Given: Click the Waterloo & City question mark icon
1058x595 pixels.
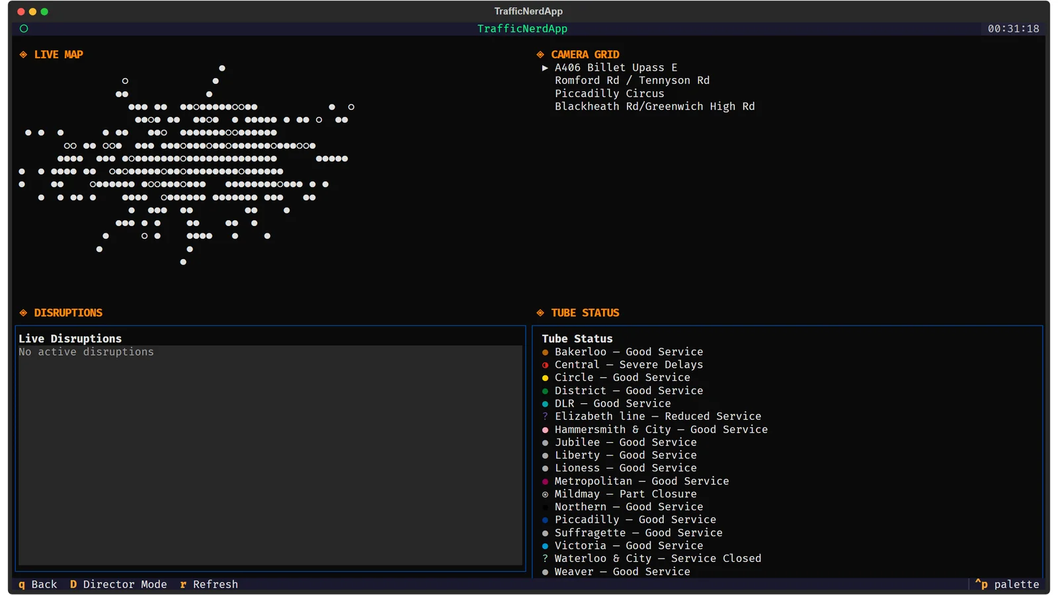Looking at the screenshot, I should pos(546,559).
